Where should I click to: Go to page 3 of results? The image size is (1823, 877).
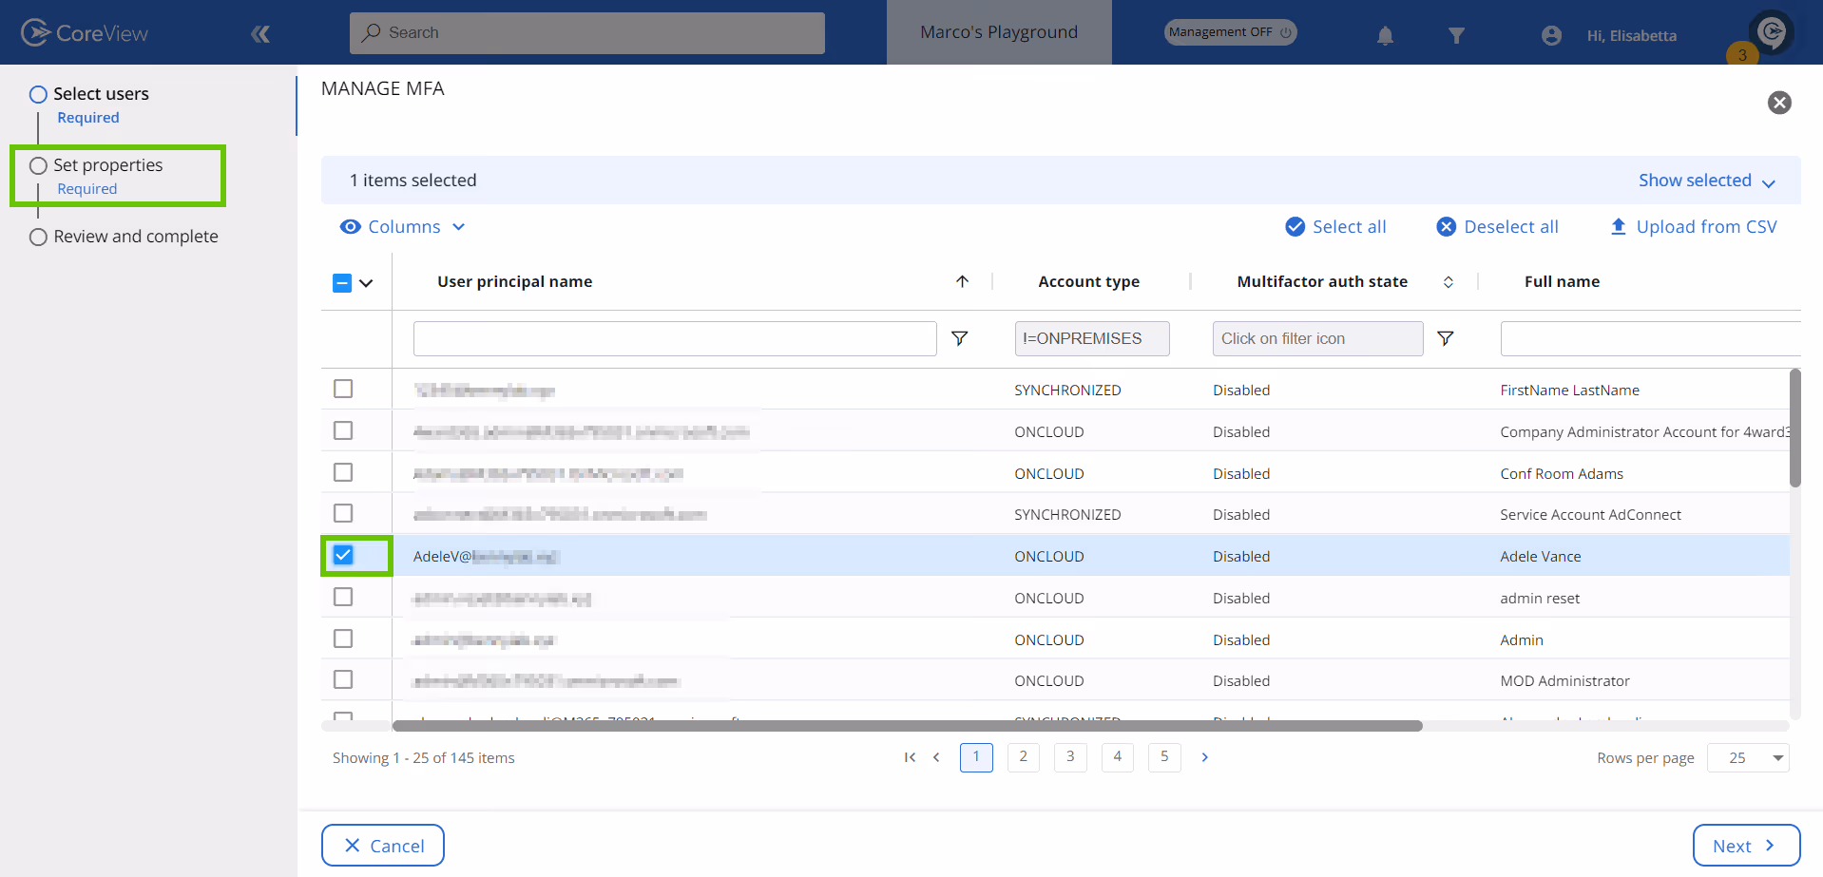click(1069, 757)
